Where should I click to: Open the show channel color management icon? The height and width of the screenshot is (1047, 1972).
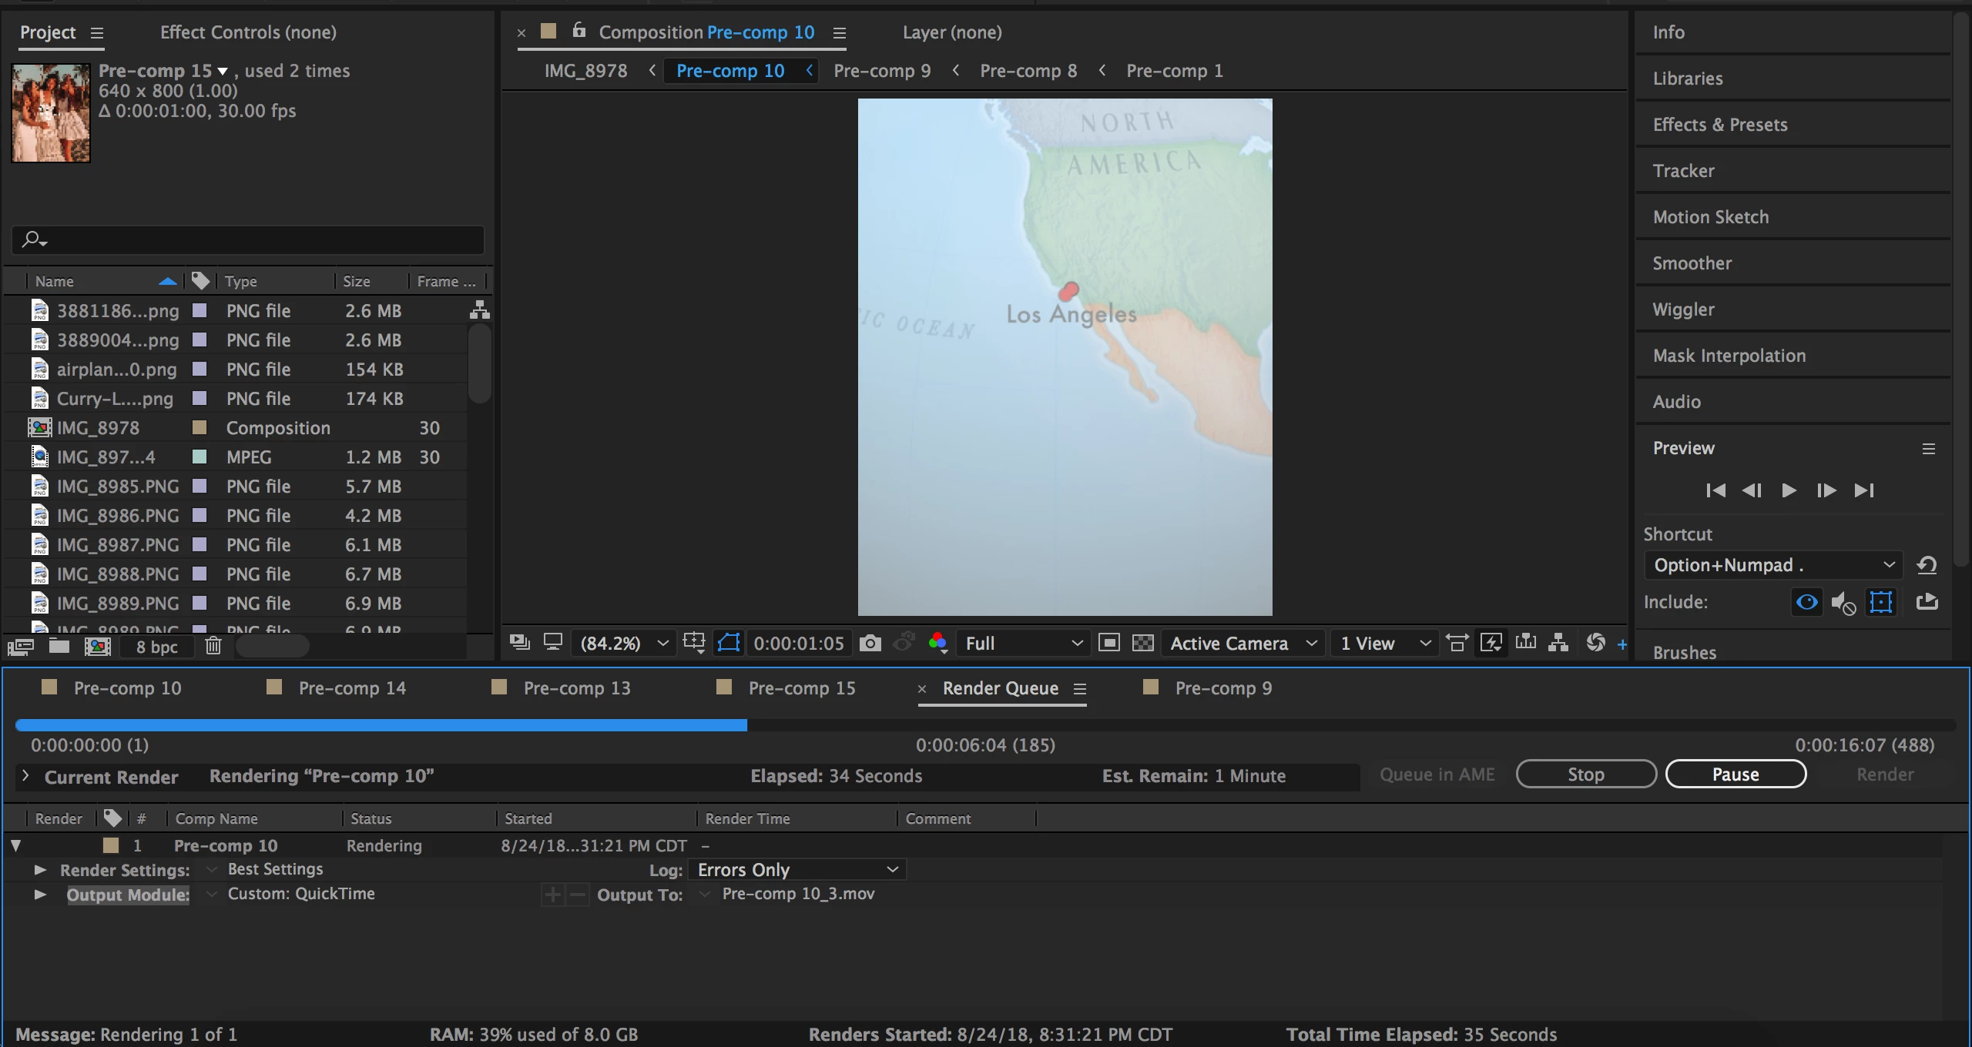pos(937,643)
